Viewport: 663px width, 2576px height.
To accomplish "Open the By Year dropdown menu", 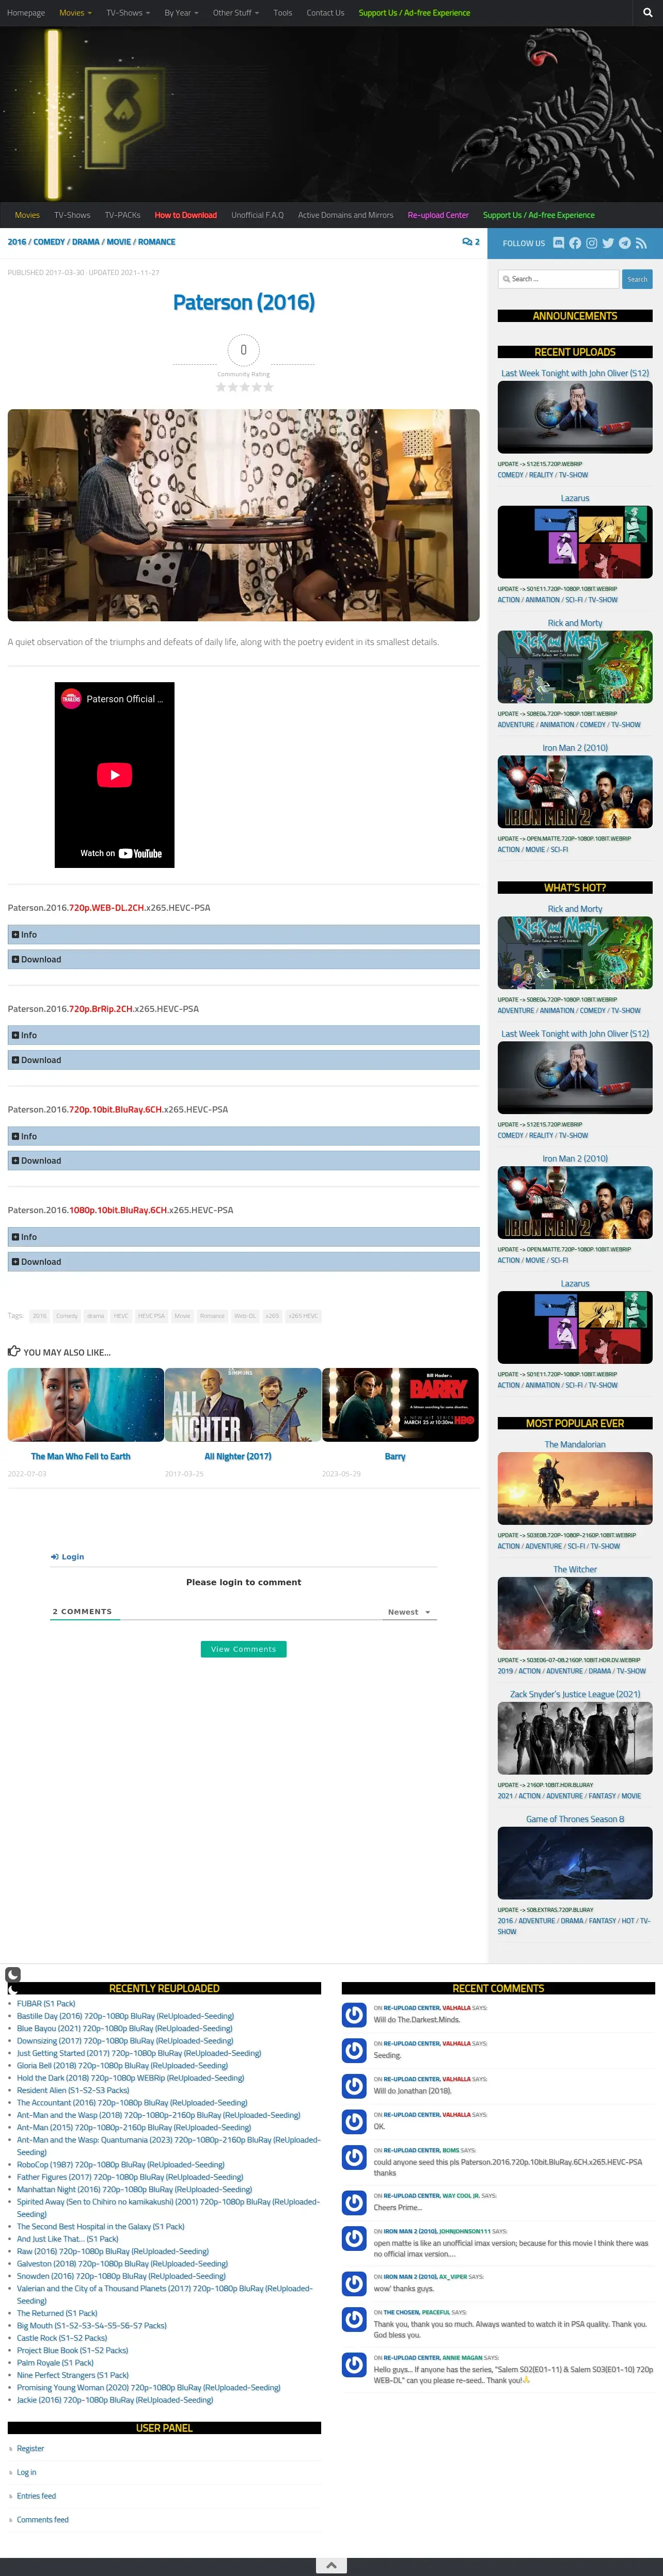I will click(181, 13).
